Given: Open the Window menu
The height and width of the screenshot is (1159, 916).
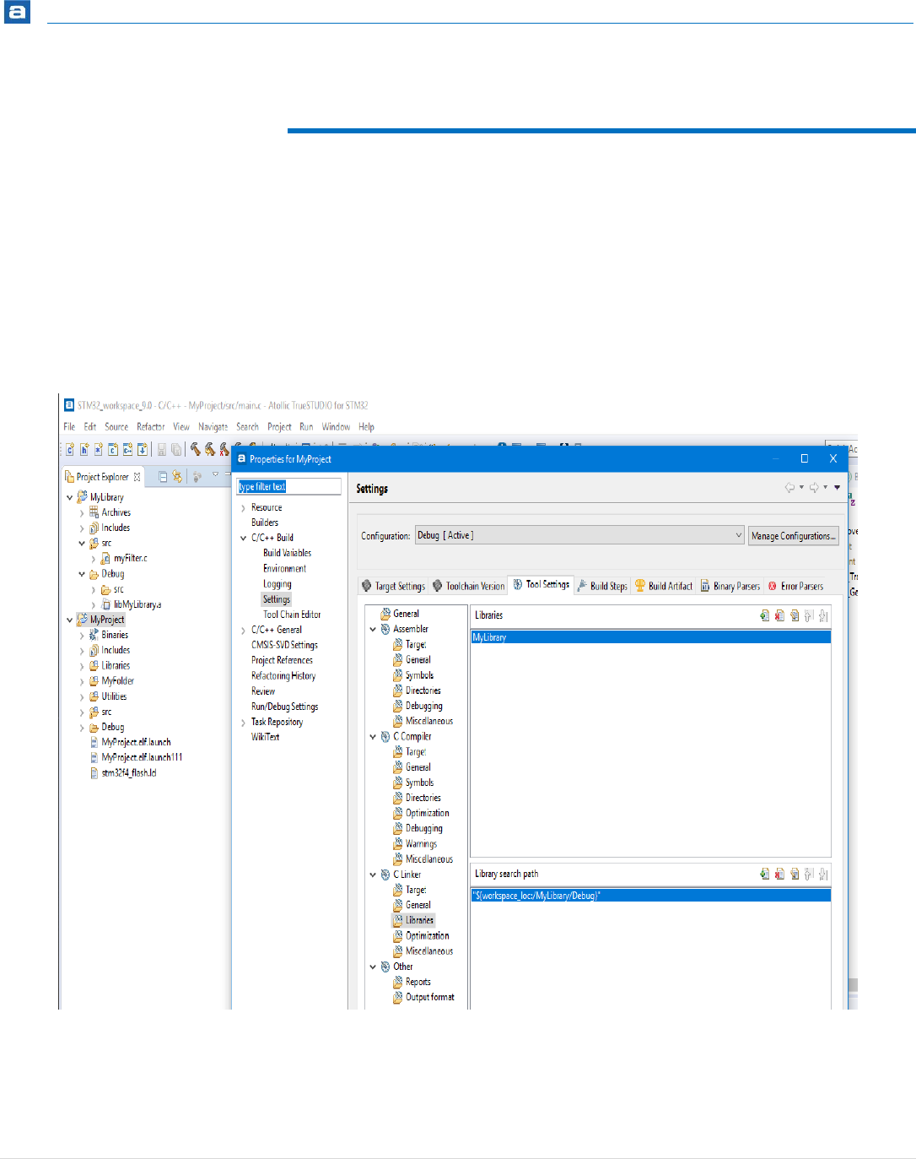Looking at the screenshot, I should 336,427.
